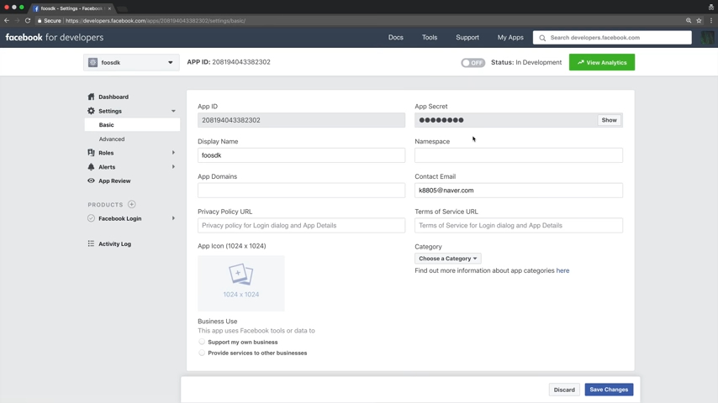Screen dimensions: 718x403
Task: Toggle the app status OFF switch
Action: coord(473,62)
